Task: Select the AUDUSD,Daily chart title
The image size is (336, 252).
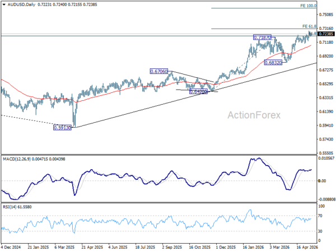Action: pos(21,4)
